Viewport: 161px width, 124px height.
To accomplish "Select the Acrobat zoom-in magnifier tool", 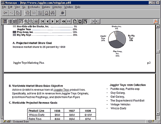I will (26, 22).
